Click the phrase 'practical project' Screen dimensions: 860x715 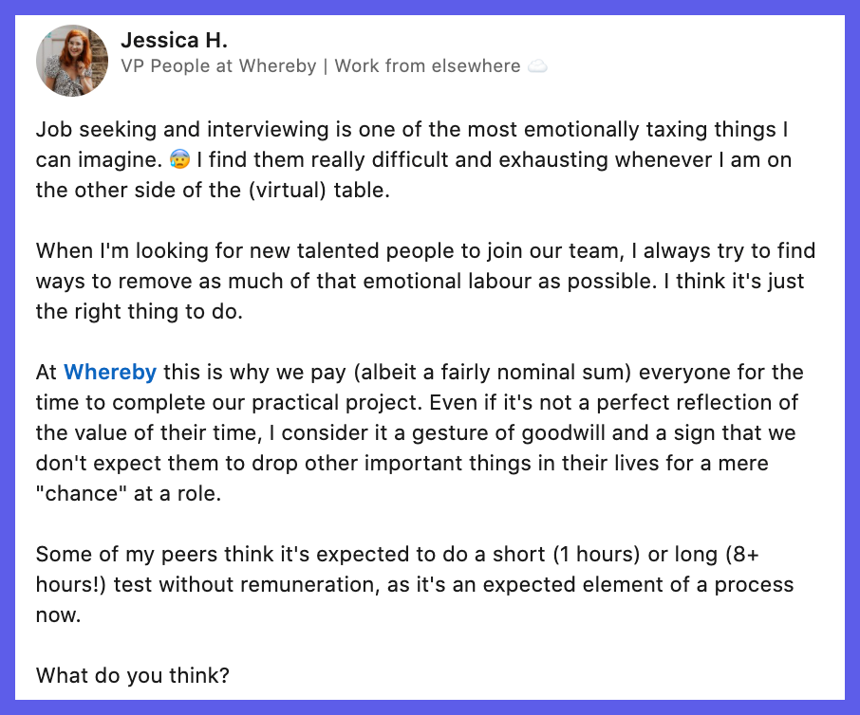[x=337, y=403]
